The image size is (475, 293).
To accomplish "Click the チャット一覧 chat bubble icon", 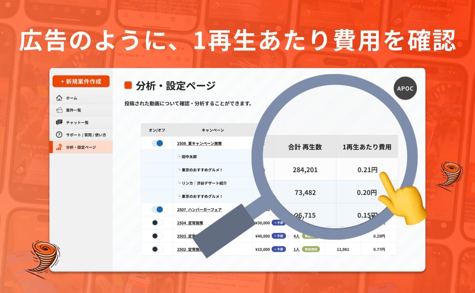I will click(x=59, y=122).
